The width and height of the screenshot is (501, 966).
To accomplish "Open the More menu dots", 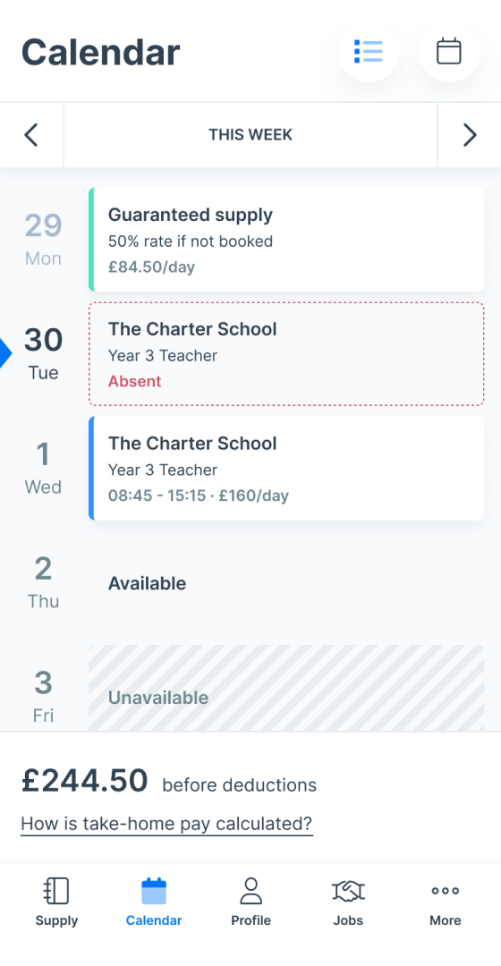I will [446, 891].
